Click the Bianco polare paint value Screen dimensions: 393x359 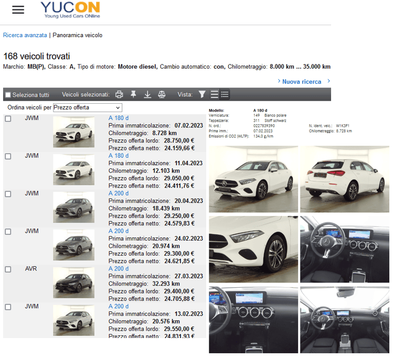coord(275,115)
